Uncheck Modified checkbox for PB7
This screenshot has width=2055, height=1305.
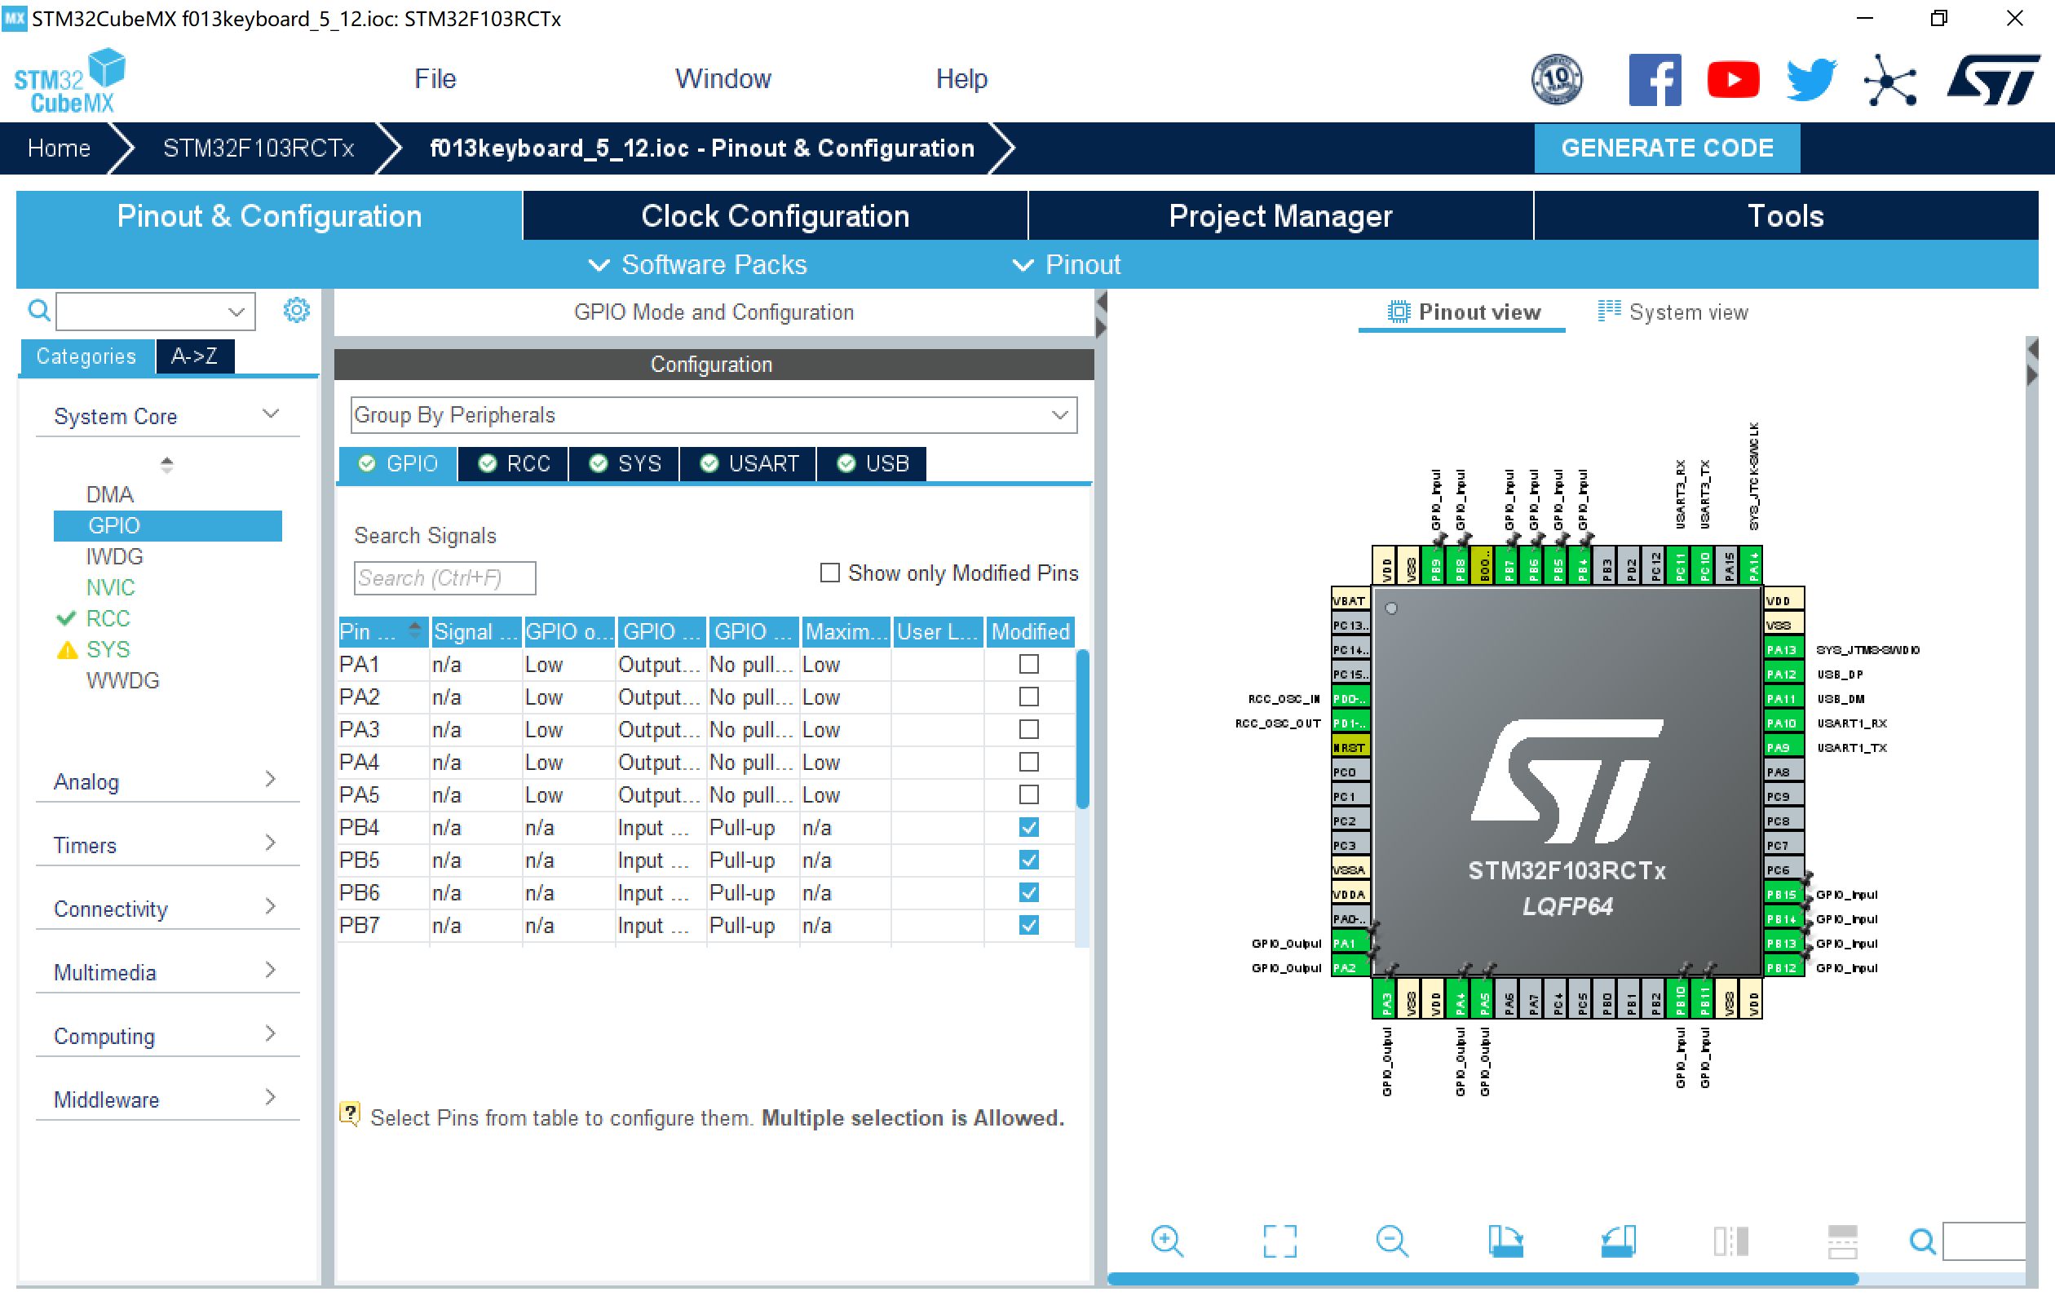[1029, 925]
